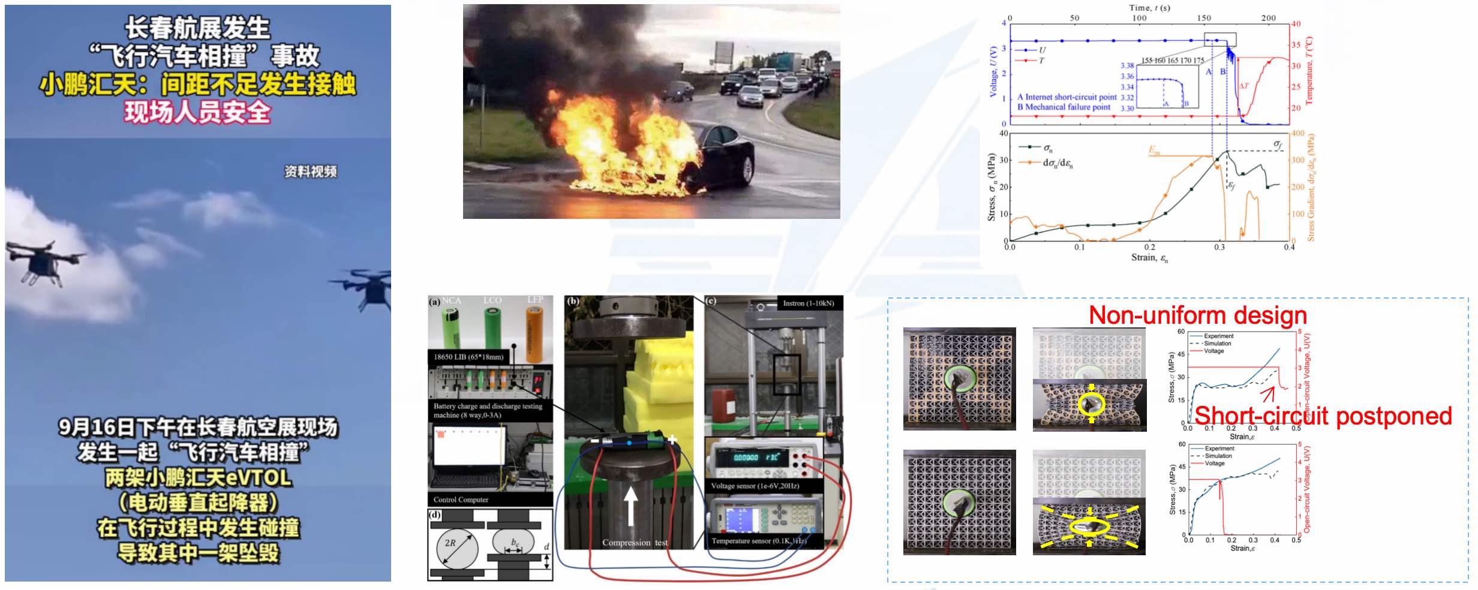
Task: Select the "Short-circuit postponed" red text
Action: 1323,416
